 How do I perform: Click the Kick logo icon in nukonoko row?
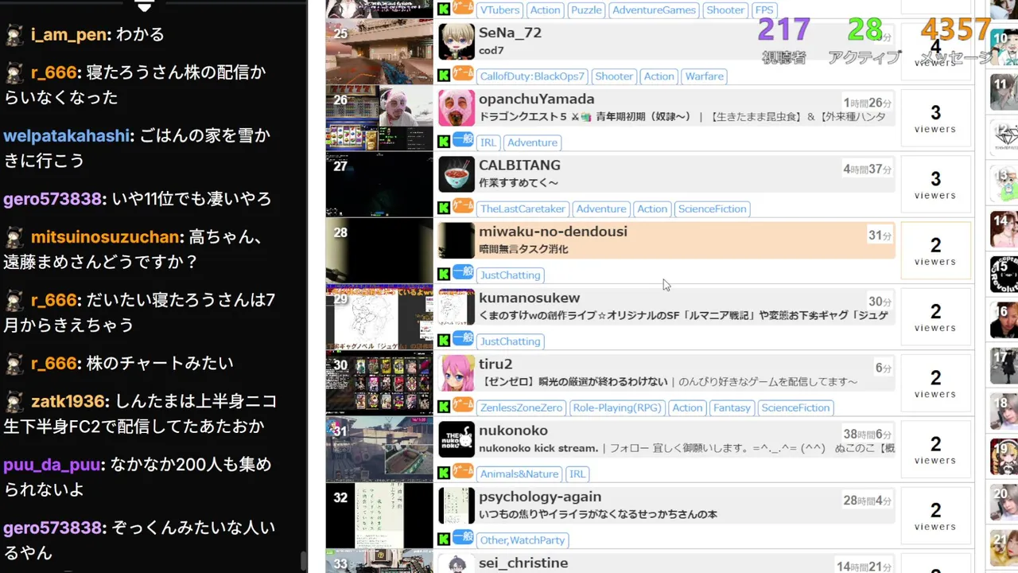[x=444, y=472]
